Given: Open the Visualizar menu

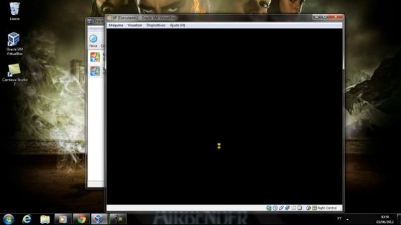Looking at the screenshot, I should pyautogui.click(x=135, y=25).
